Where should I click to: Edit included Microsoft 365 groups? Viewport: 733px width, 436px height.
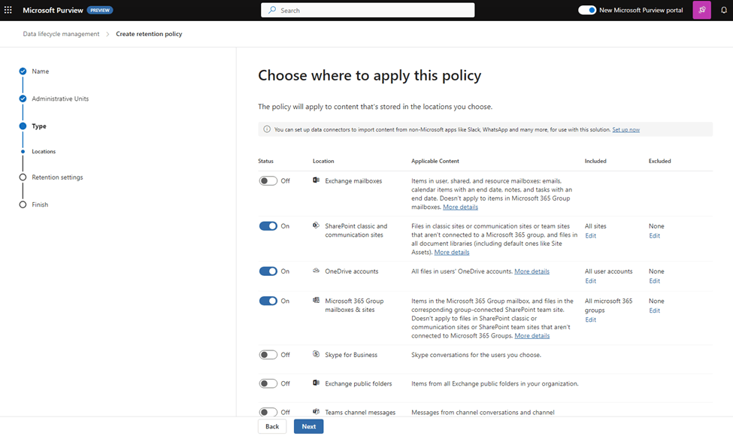click(590, 319)
